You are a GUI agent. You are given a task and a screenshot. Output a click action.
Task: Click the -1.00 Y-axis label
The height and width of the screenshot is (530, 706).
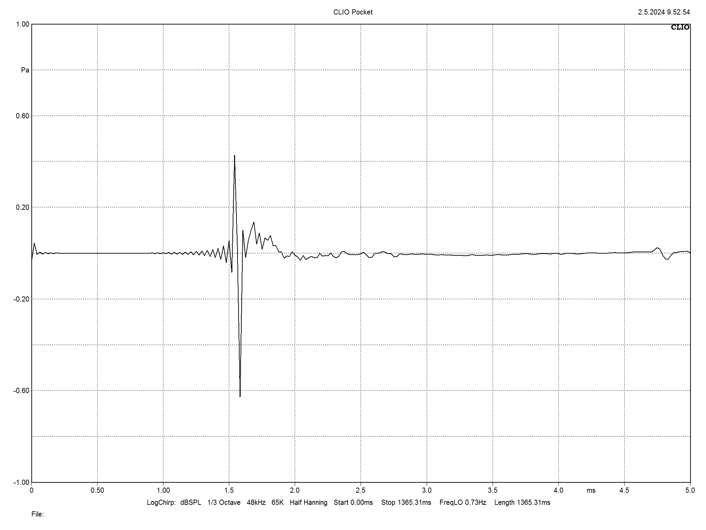pyautogui.click(x=21, y=482)
